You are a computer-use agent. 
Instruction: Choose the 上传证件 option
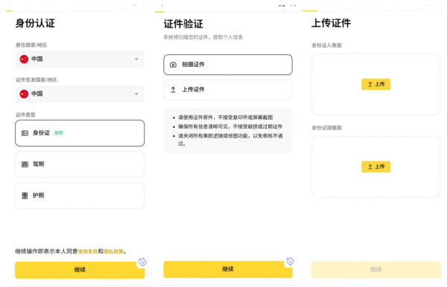(228, 90)
